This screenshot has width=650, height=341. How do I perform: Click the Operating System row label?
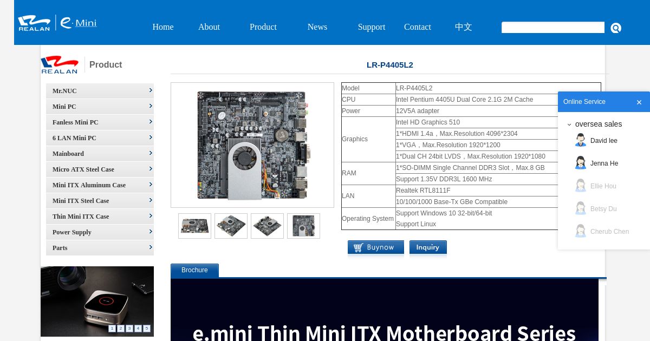point(368,219)
